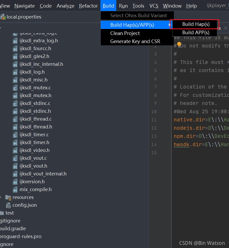Select config.json in project tree
The width and height of the screenshot is (229, 248).
(x=25, y=205)
